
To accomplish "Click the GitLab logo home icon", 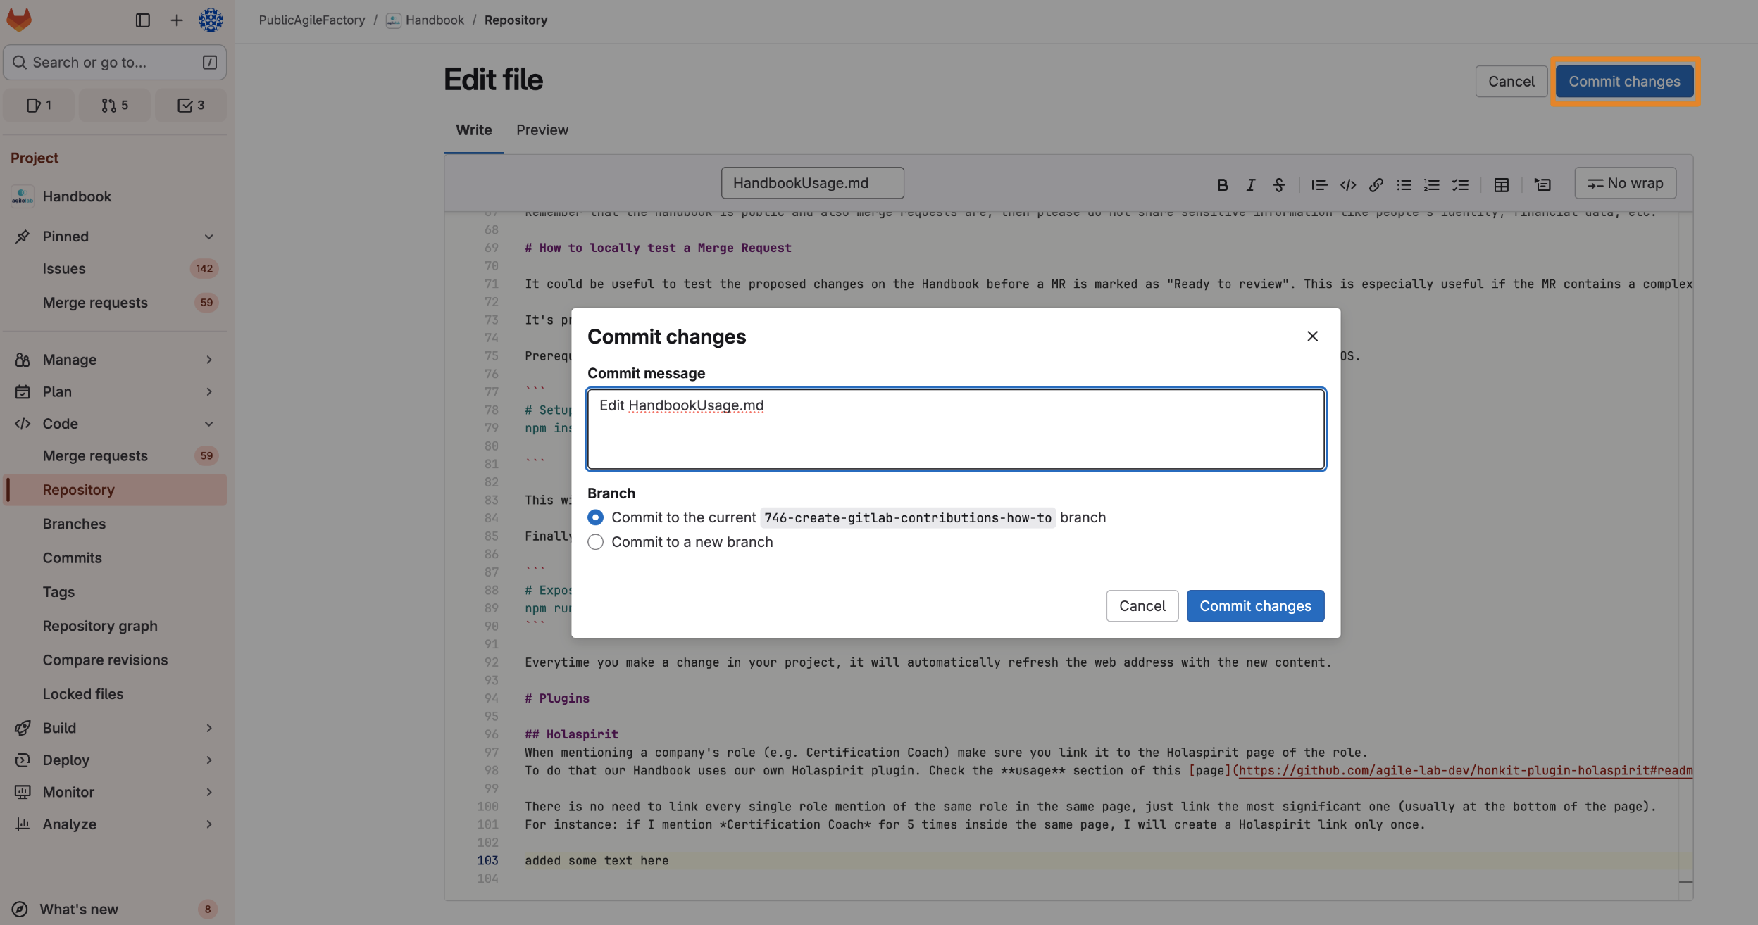I will (x=19, y=20).
